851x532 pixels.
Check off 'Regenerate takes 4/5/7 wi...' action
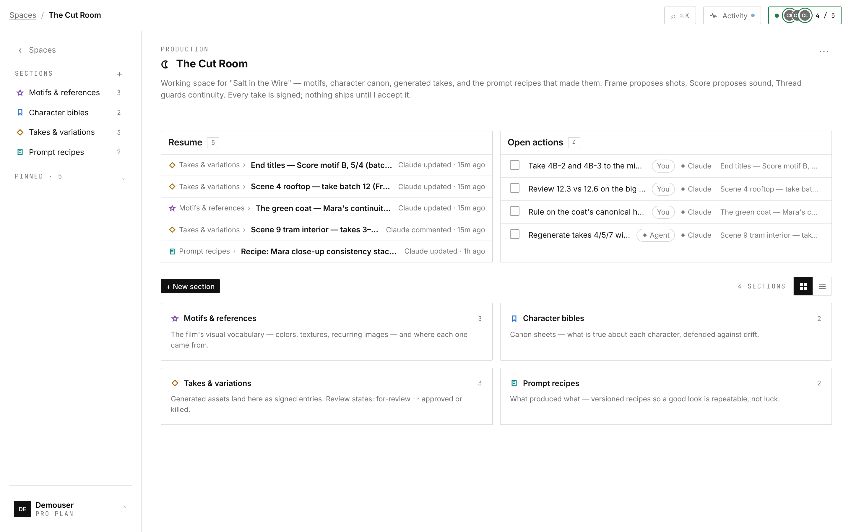click(514, 234)
